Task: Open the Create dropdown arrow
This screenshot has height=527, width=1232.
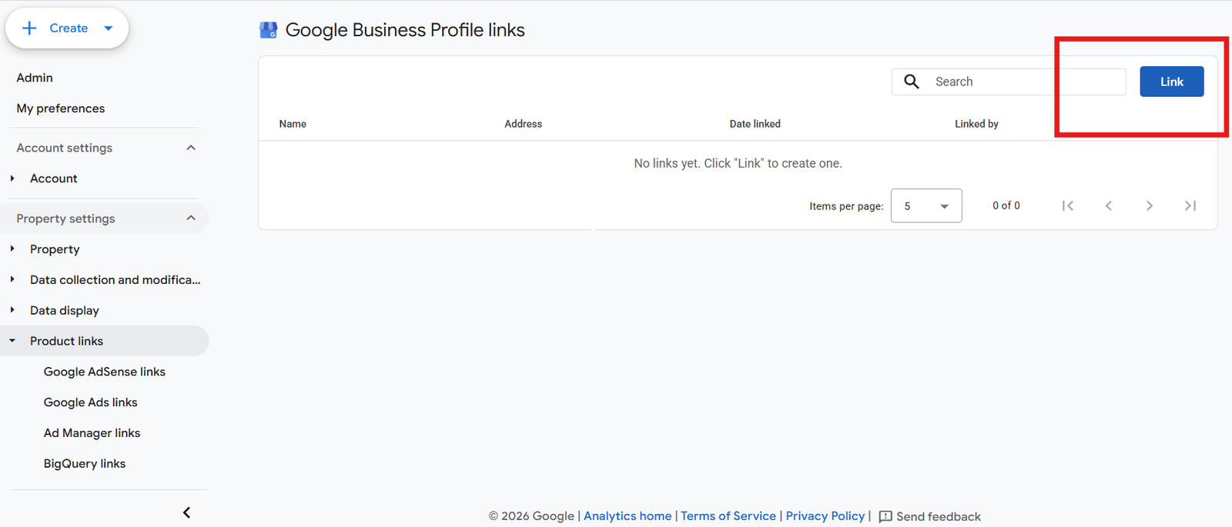Action: point(109,28)
